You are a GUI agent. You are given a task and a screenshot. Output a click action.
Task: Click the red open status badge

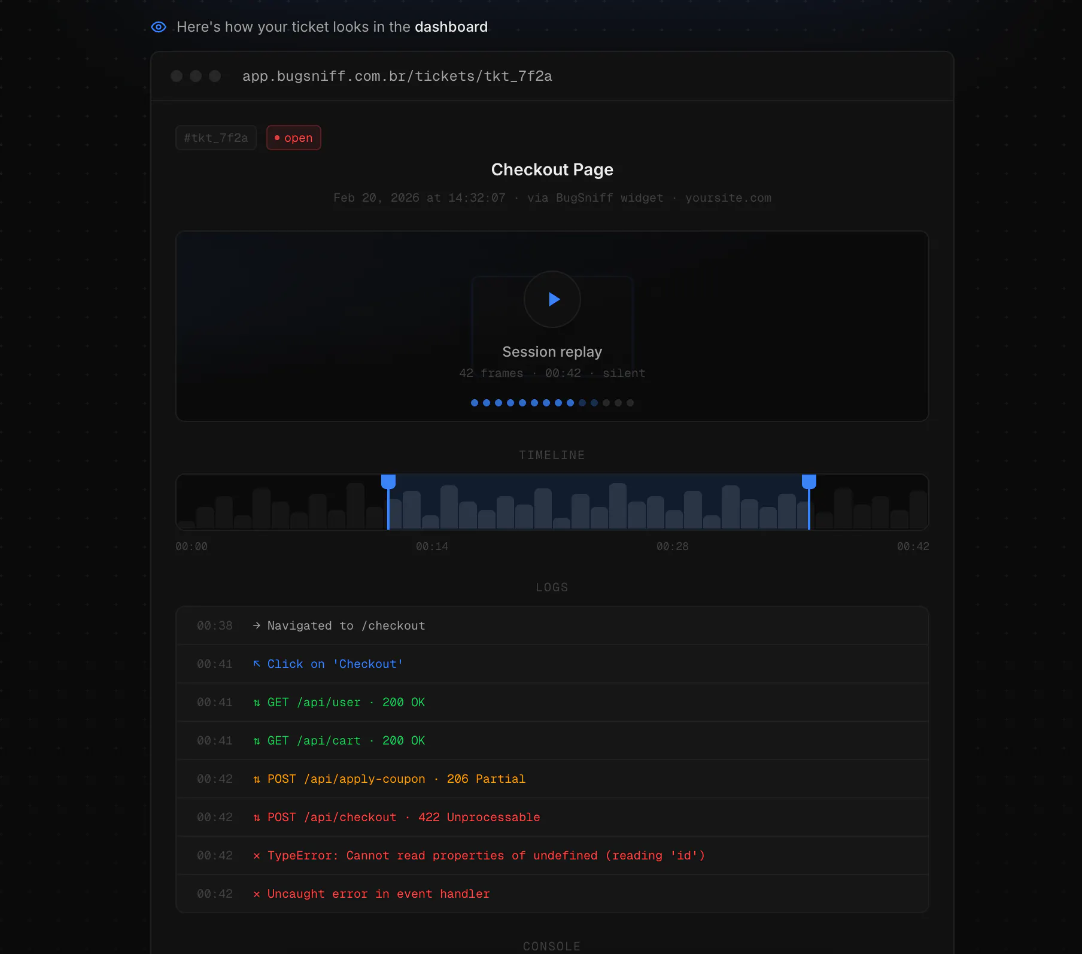coord(294,138)
